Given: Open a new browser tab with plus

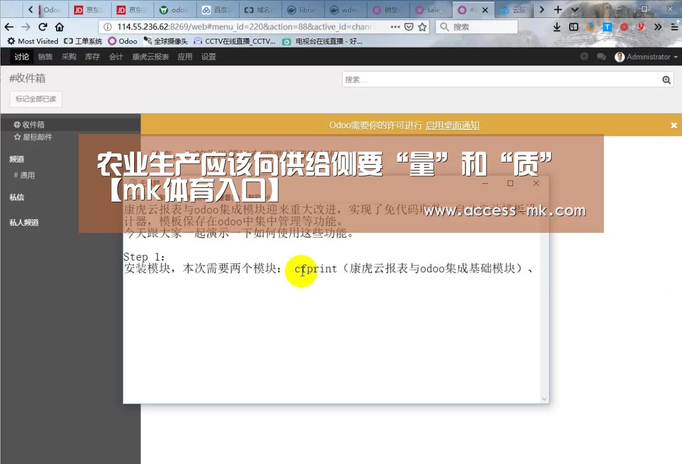Looking at the screenshot, I should click(558, 10).
